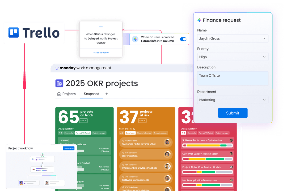Open the Department dropdown showing Marketing
Viewport: 287px width, 191px height.
(x=233, y=100)
